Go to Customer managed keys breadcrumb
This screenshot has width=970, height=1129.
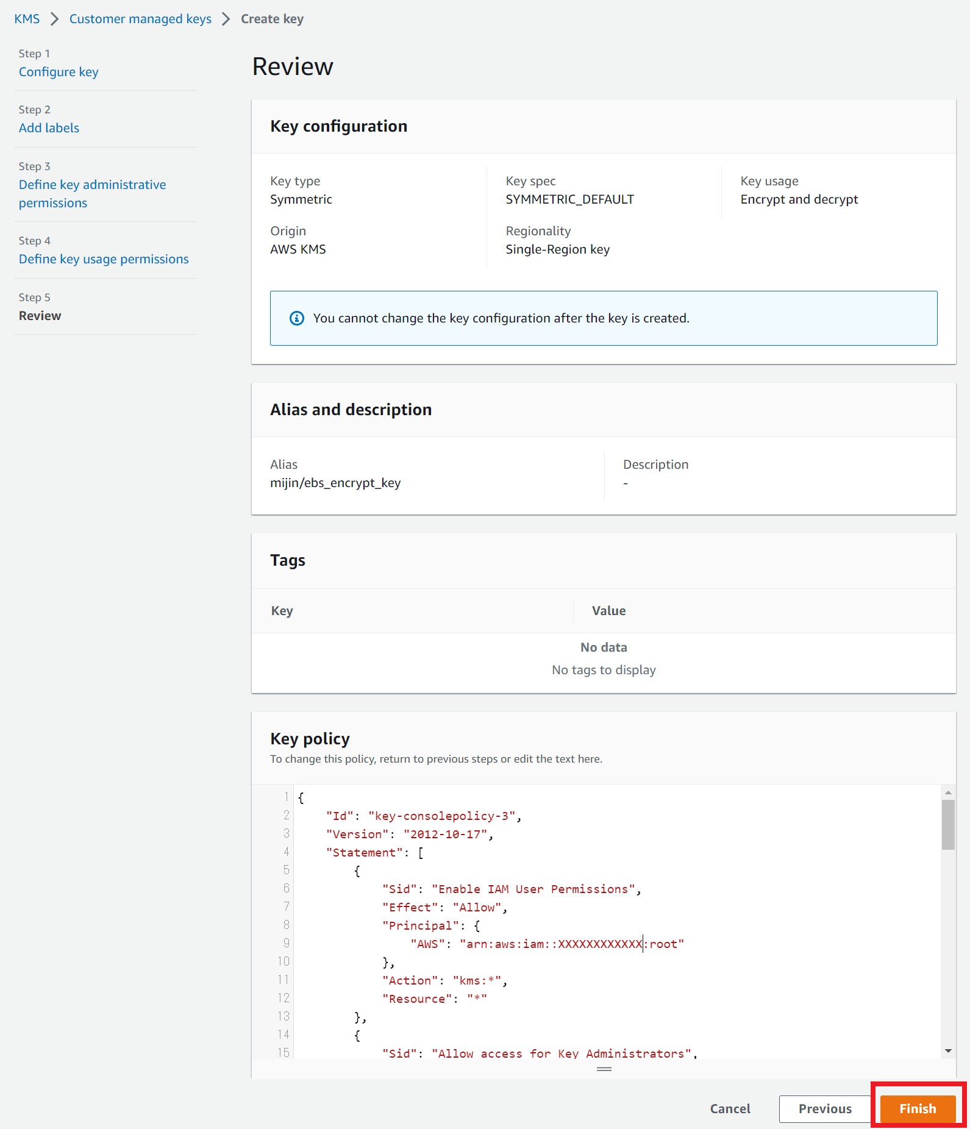pos(140,19)
